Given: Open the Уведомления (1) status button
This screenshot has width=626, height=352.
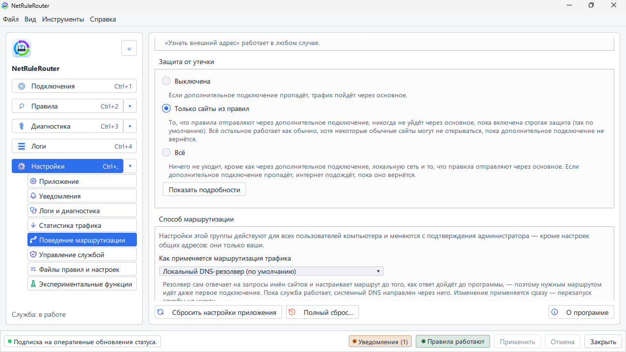Looking at the screenshot, I should [x=380, y=342].
